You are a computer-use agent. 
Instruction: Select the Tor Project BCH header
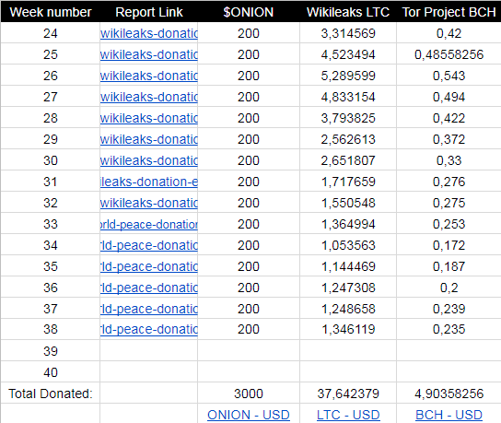(x=449, y=12)
